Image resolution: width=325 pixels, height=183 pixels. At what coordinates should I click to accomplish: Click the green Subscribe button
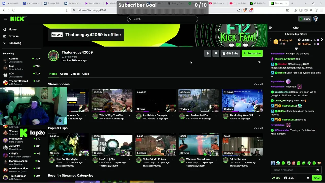pos(252,53)
